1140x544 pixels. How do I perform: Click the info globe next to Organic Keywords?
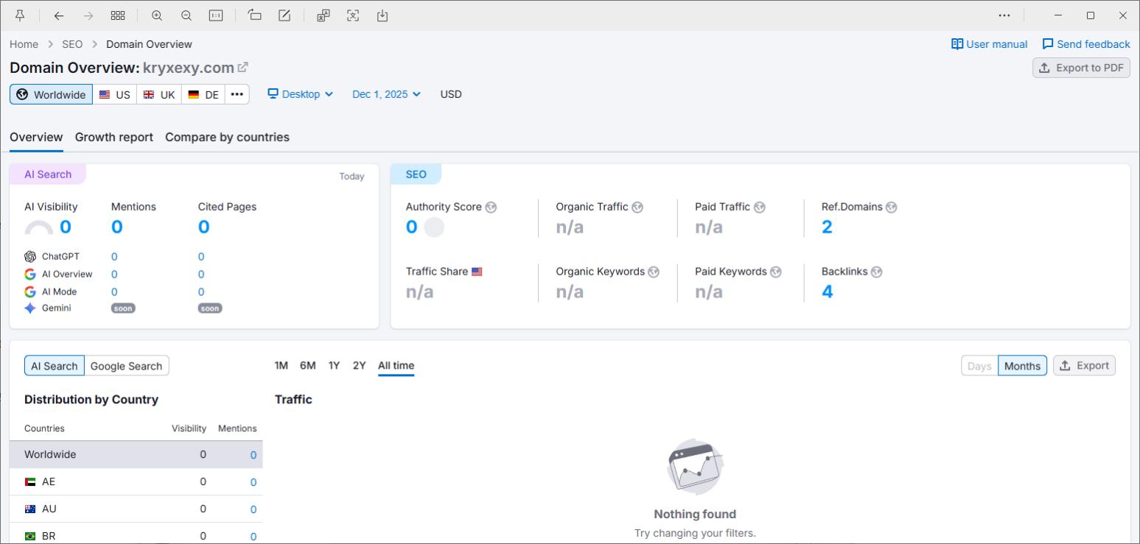pos(654,272)
